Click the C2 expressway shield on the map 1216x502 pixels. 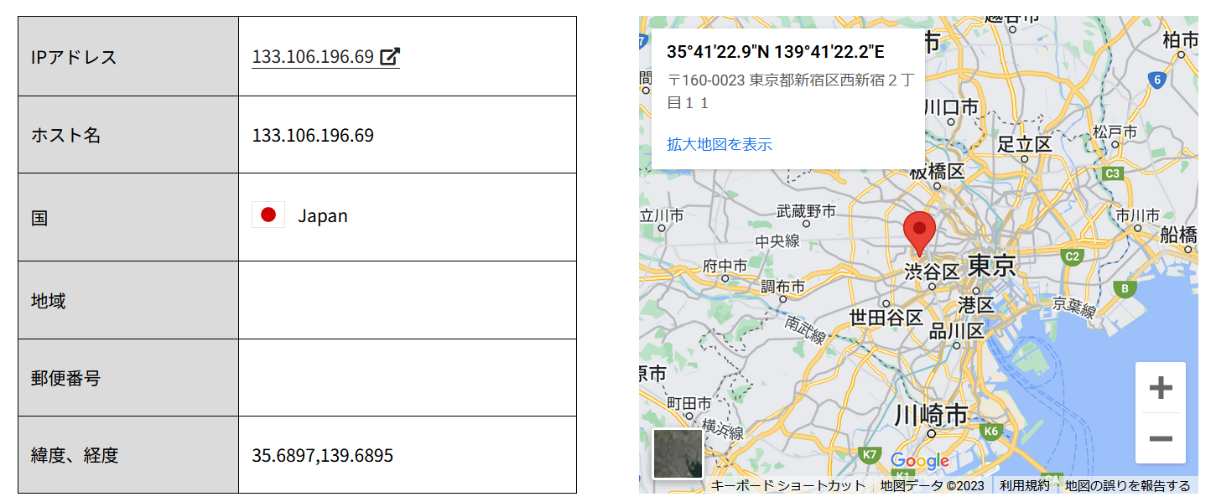click(x=1072, y=256)
